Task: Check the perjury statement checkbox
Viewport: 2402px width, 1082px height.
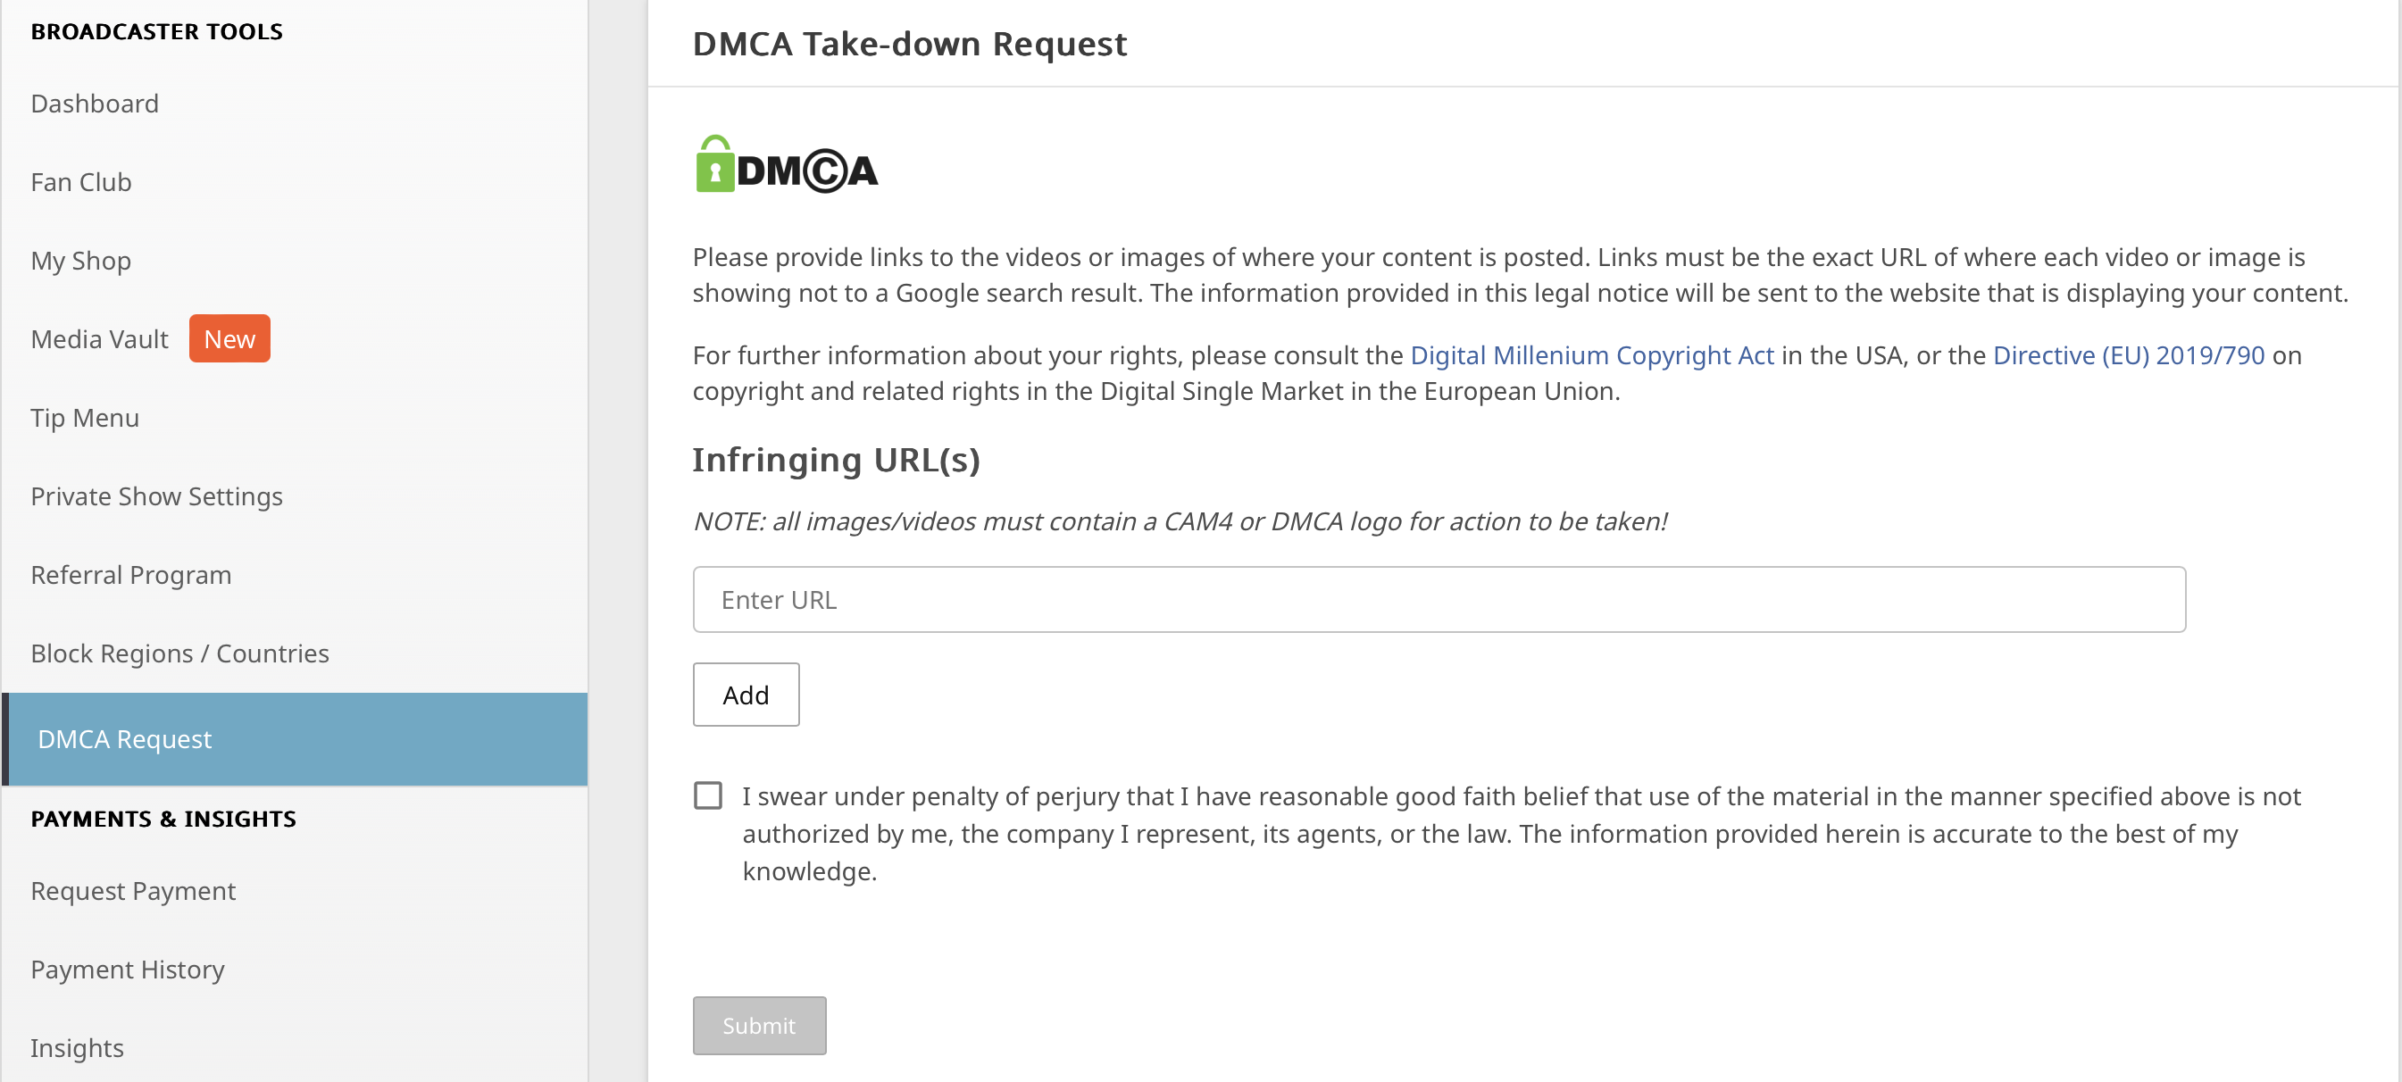Action: pos(708,795)
